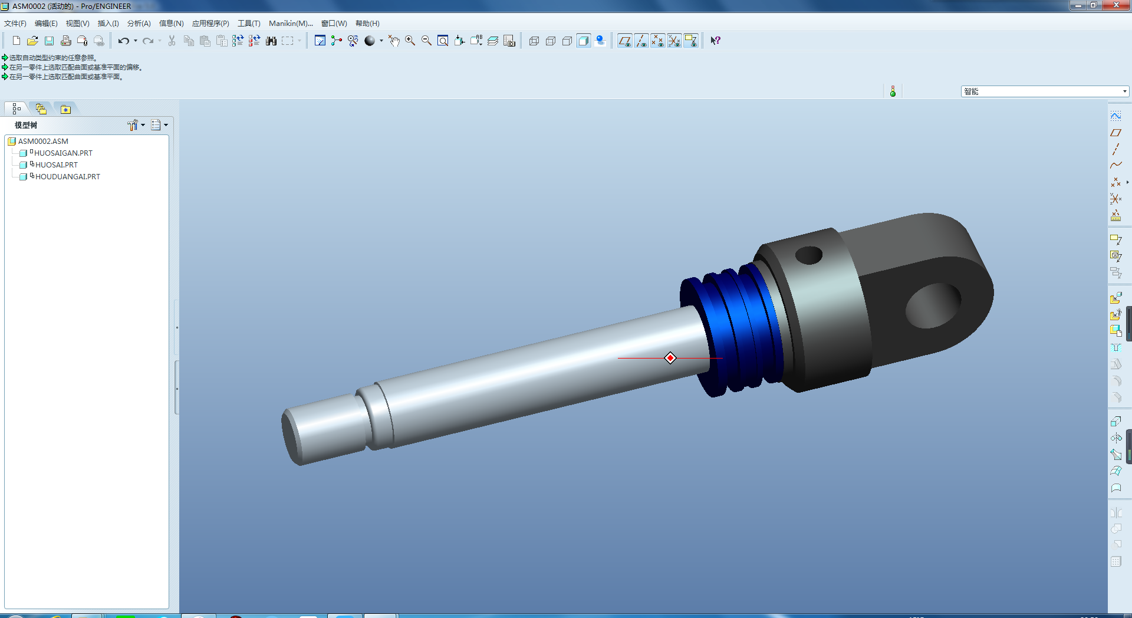Click the regeneration traffic light status icon
Viewport: 1132px width, 618px height.
click(893, 91)
